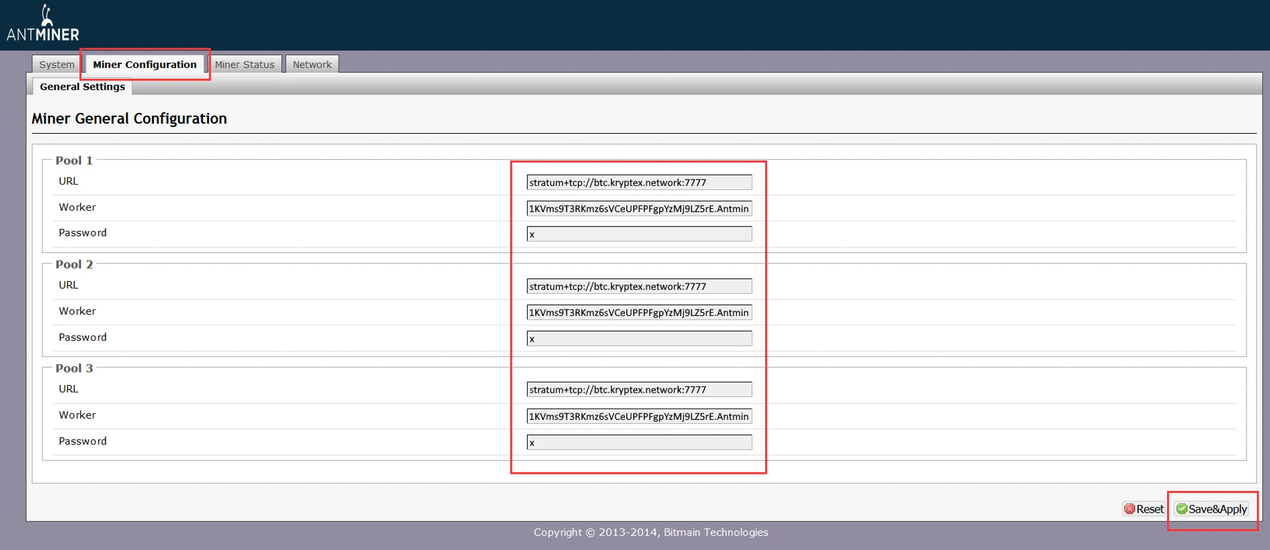The height and width of the screenshot is (550, 1270).
Task: Click the Pool 1 Worker field
Action: pyautogui.click(x=639, y=209)
